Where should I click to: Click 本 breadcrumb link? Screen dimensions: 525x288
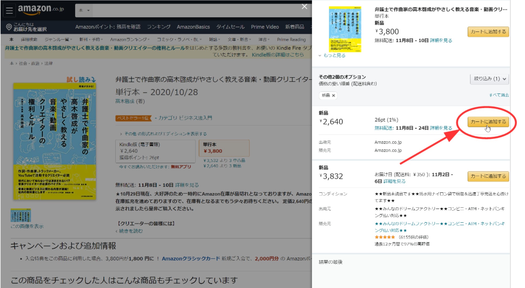(12, 63)
